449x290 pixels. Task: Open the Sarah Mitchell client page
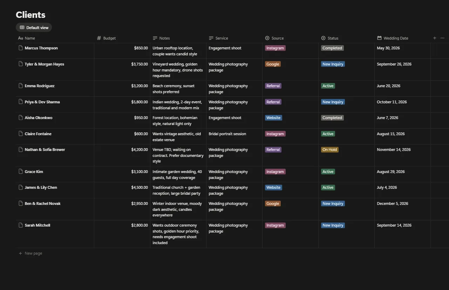(37, 225)
